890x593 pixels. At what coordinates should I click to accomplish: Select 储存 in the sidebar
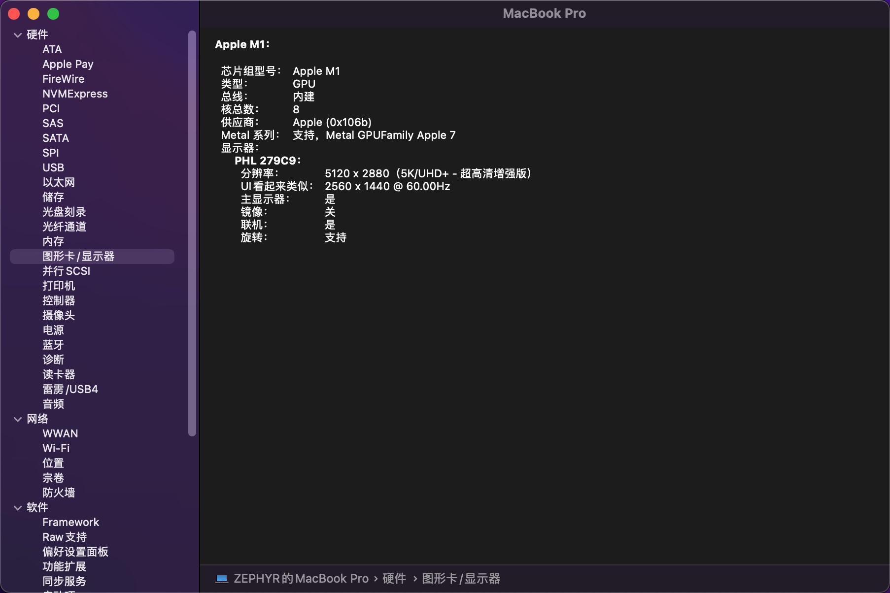[x=53, y=198]
